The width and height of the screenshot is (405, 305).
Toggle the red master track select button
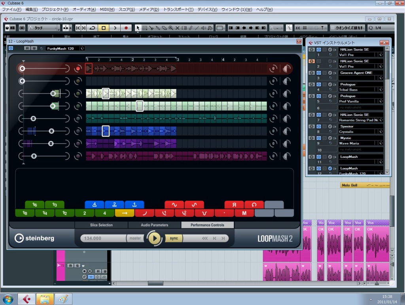tap(78, 68)
